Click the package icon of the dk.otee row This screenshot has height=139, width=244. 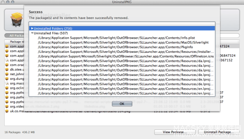(x=7, y=69)
